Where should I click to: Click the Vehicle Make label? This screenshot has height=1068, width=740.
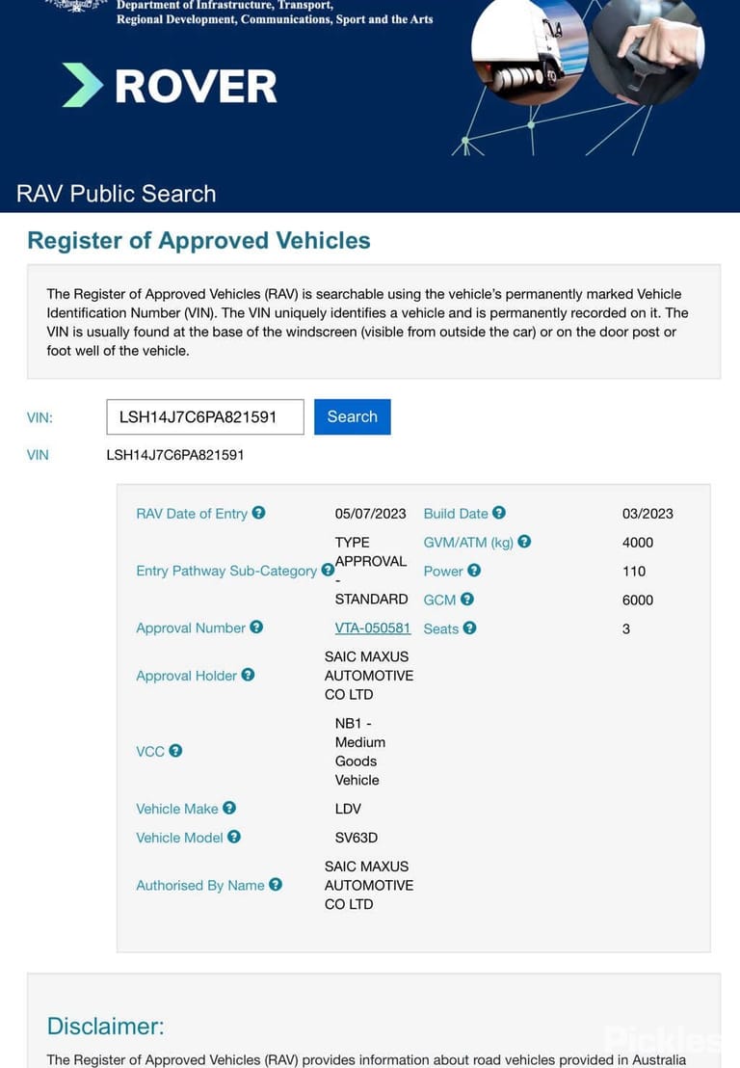[x=177, y=809]
